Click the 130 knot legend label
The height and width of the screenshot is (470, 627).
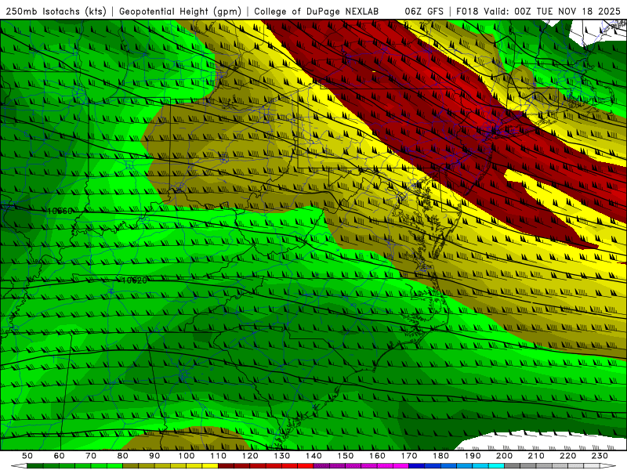coord(282,456)
